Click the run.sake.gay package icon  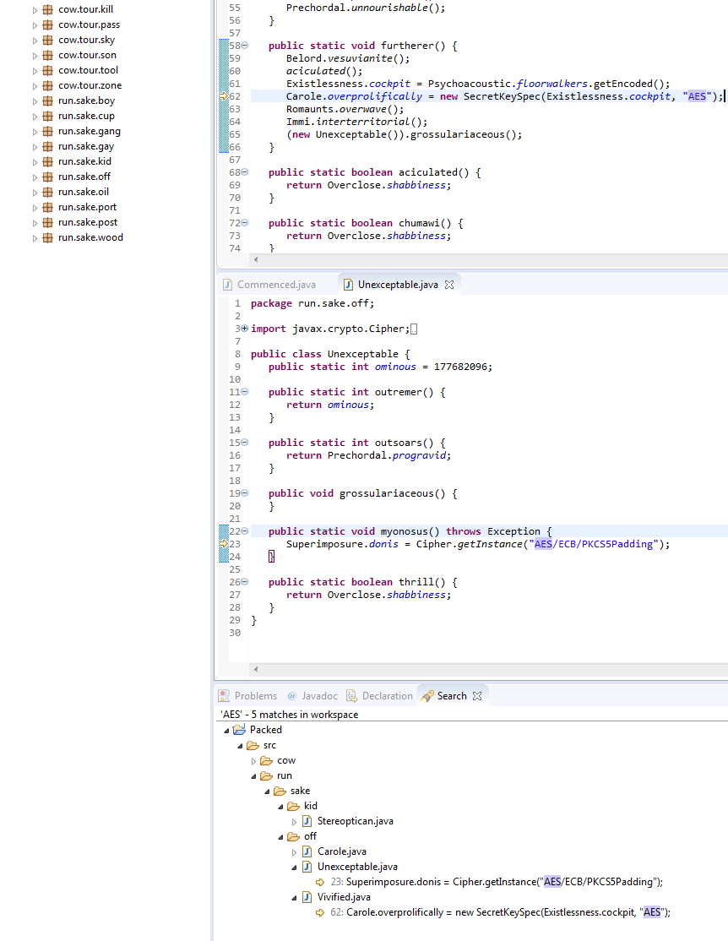tap(47, 146)
